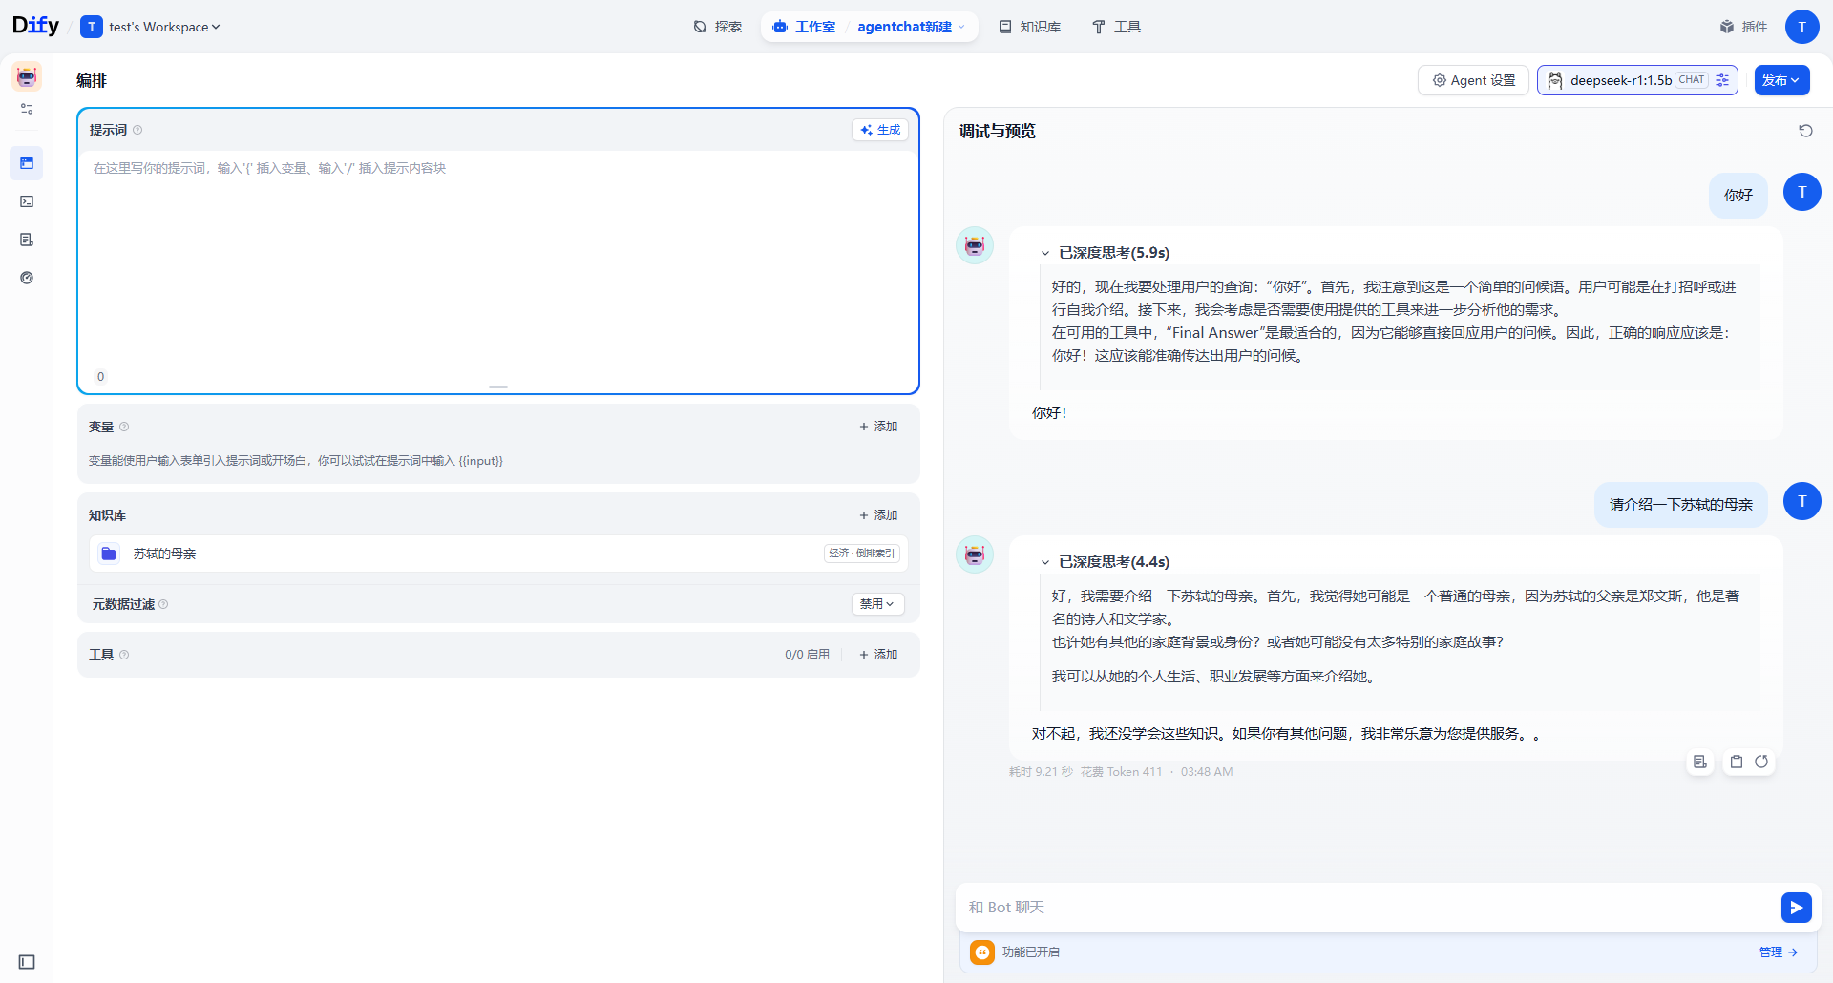Reset the debug conversation with restart icon
This screenshot has height=983, width=1833.
[x=1805, y=131]
